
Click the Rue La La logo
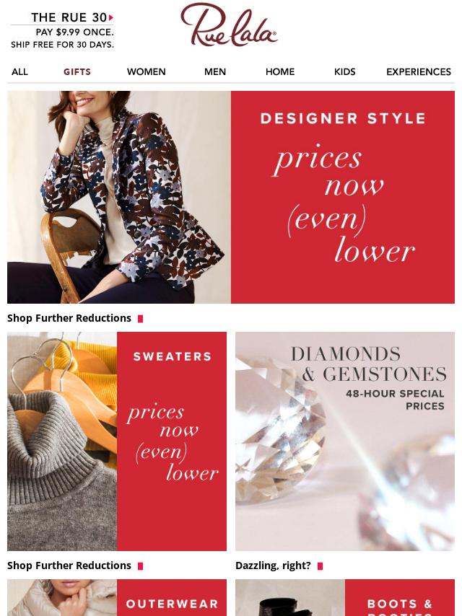229,25
